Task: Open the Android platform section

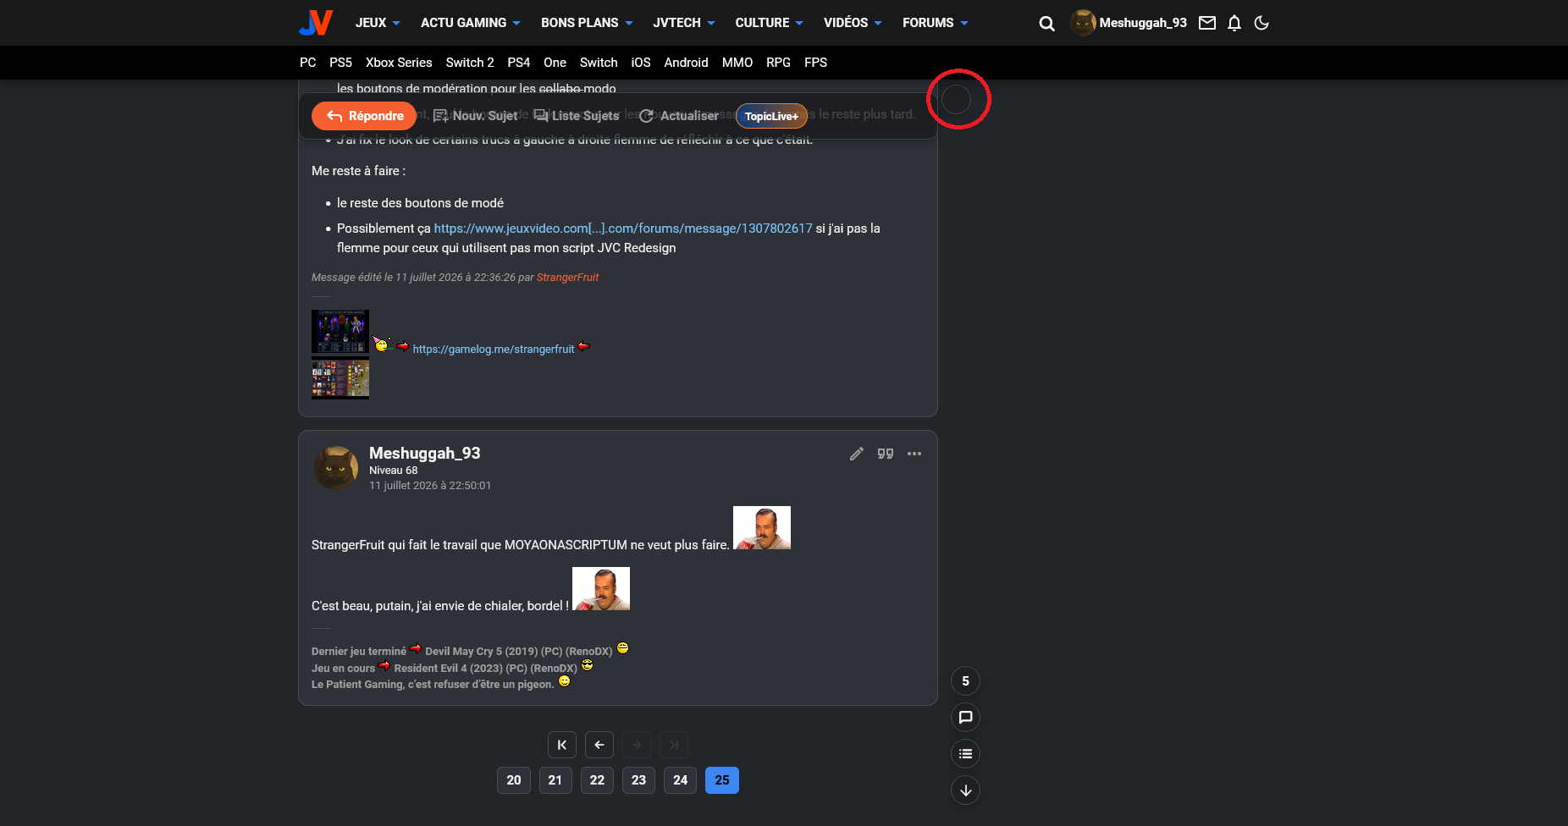Action: pyautogui.click(x=686, y=63)
